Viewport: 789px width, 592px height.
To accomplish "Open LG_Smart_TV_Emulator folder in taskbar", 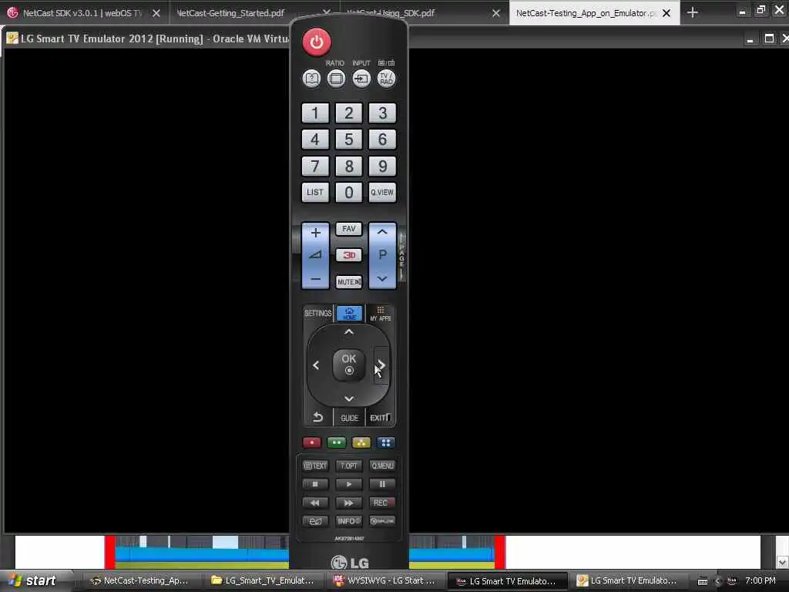I will 264,580.
